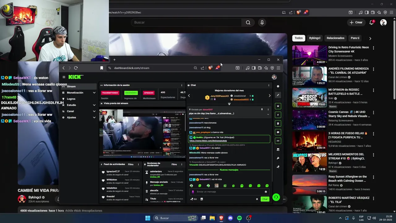Viewport: 396px width, 223px height.
Task: Click the lightning bolt quick action icon
Action: tap(278, 115)
